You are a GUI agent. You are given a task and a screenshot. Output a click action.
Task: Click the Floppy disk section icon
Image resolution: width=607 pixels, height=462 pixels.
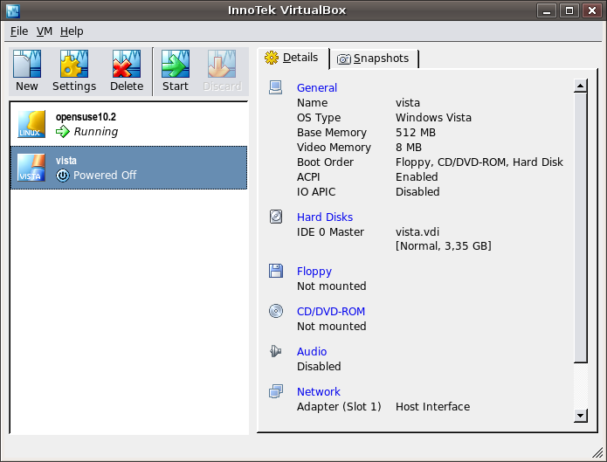276,271
